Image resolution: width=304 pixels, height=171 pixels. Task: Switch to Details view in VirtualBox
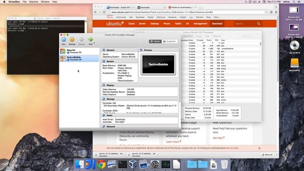155,41
